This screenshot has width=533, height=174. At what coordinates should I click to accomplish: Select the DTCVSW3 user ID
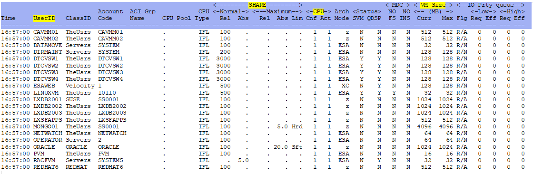(x=44, y=72)
